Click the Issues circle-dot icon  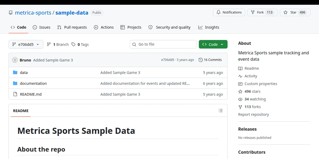click(35, 27)
